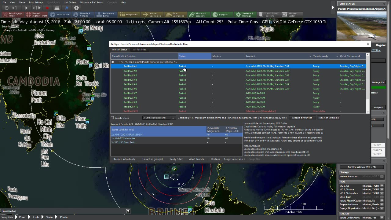Open Mounts & Weapons window
391x220 pixels.
(198, 14)
